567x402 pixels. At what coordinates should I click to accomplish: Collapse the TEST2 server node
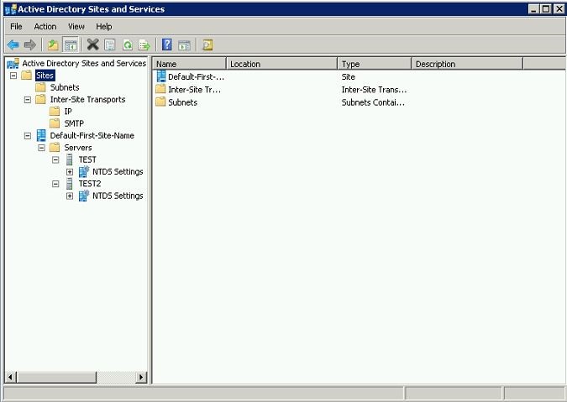click(55, 184)
